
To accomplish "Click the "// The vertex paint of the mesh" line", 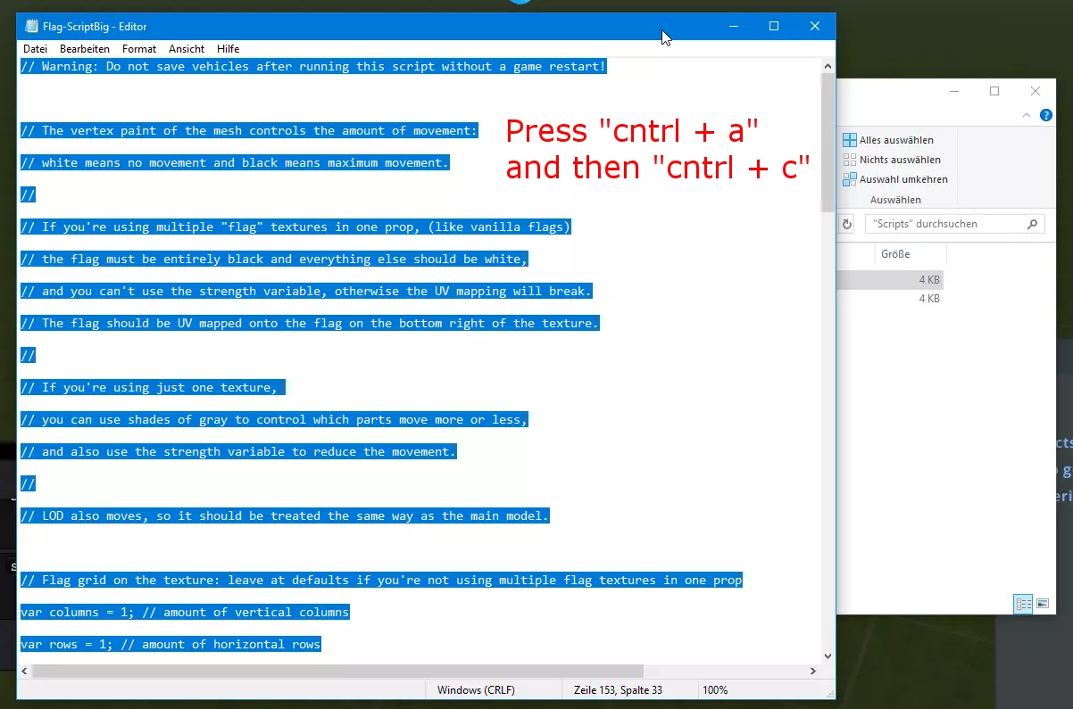I will coord(249,130).
